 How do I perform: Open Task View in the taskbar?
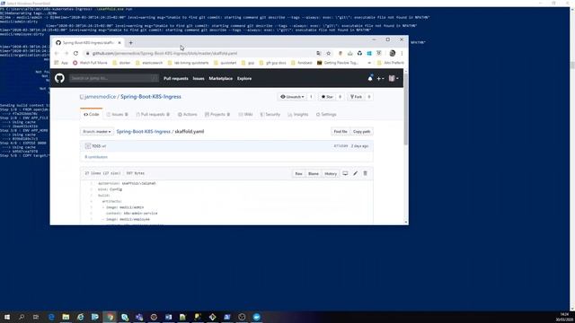pyautogui.click(x=36, y=317)
